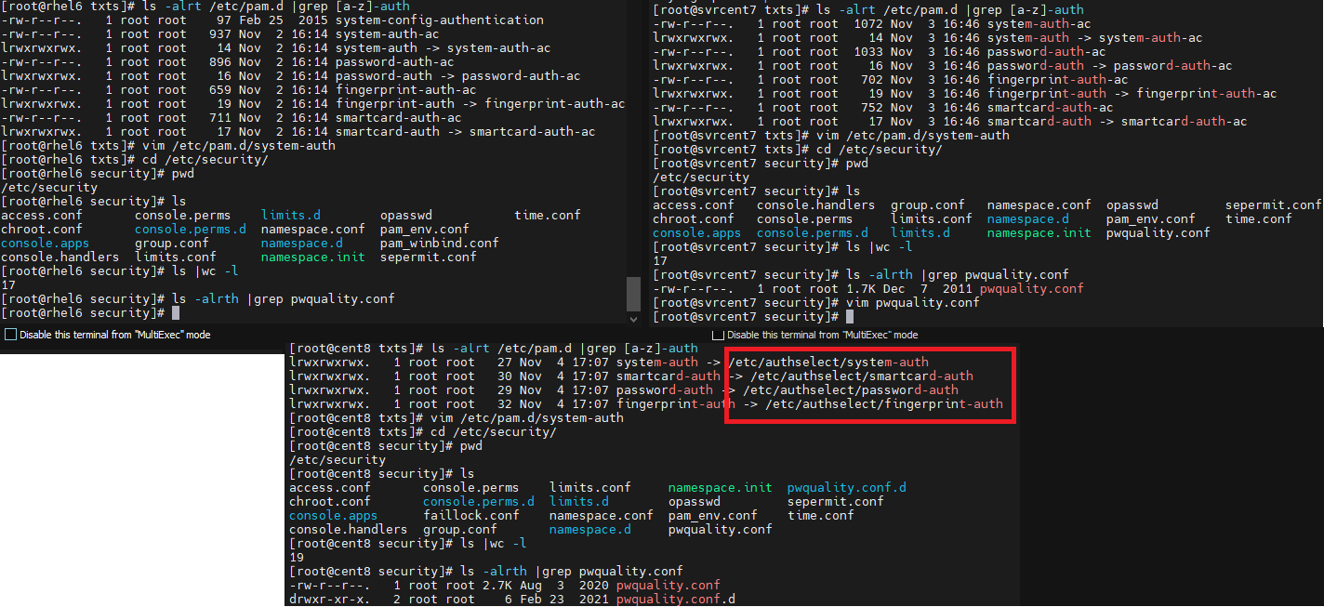Click the 'vim /etc/pam.d/system-auth' command in rhel6

point(239,145)
